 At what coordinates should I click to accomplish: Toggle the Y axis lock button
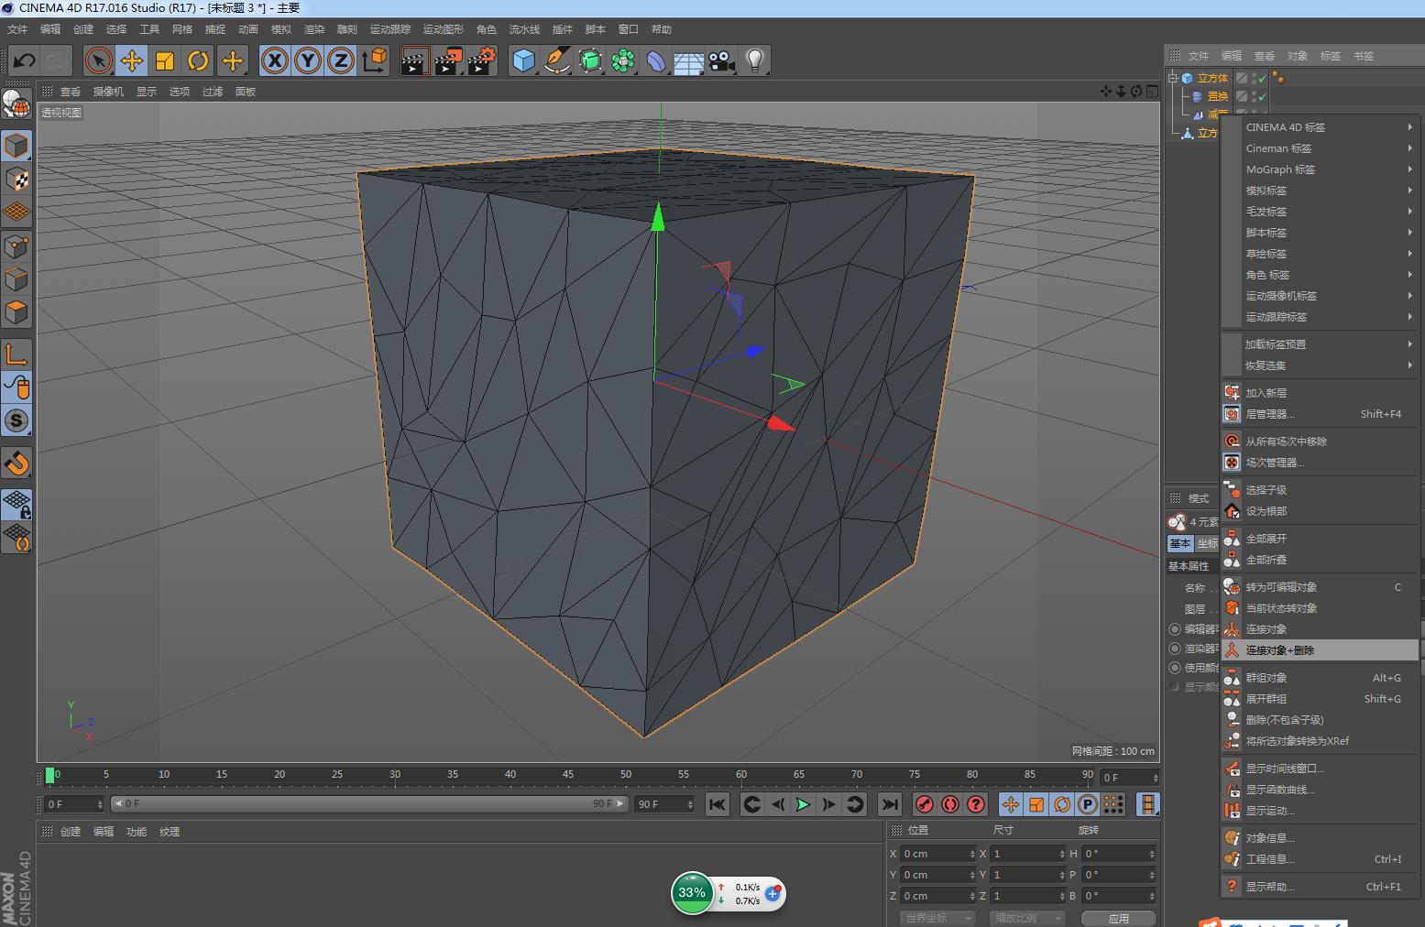[x=308, y=60]
